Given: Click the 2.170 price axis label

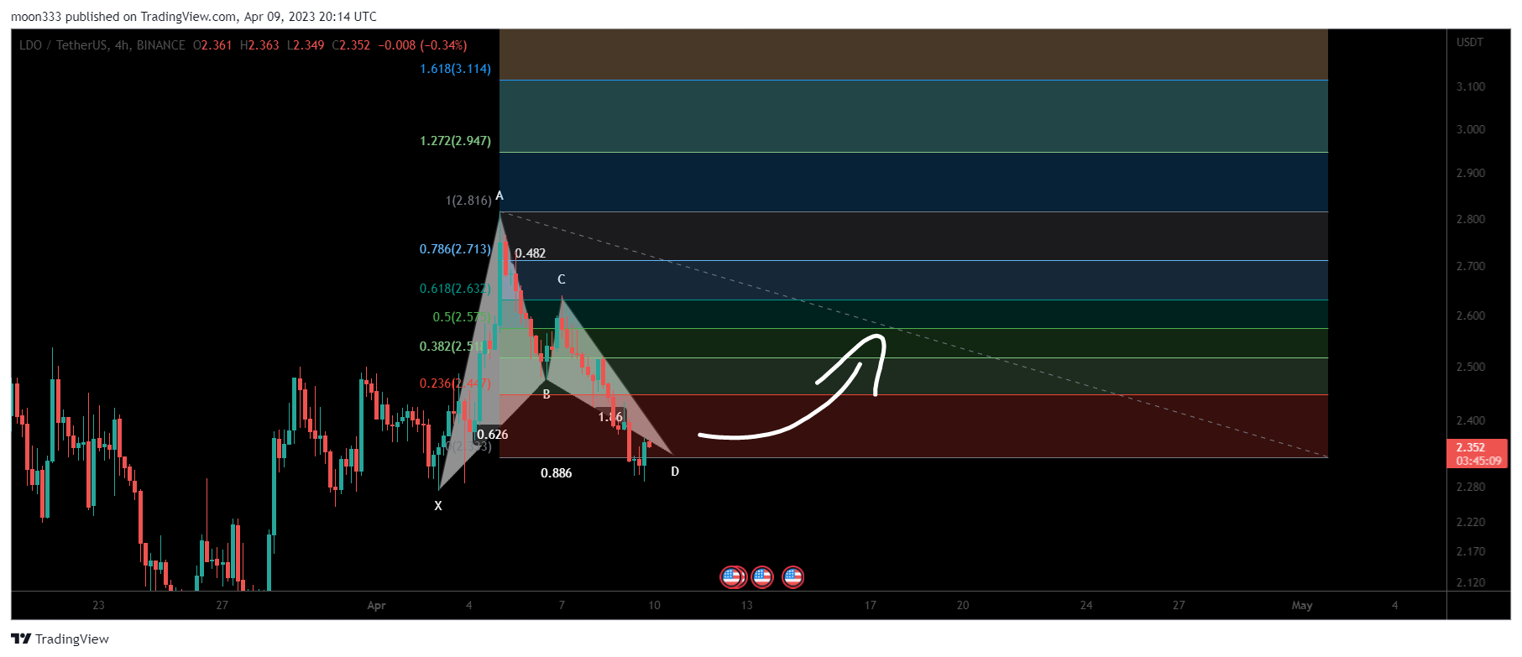Looking at the screenshot, I should pos(1470,551).
